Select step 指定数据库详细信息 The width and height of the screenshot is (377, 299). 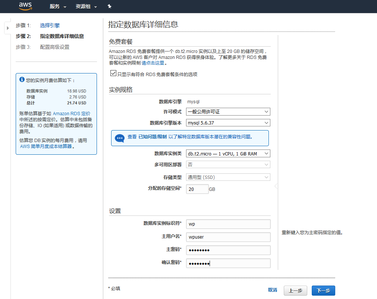(62, 36)
